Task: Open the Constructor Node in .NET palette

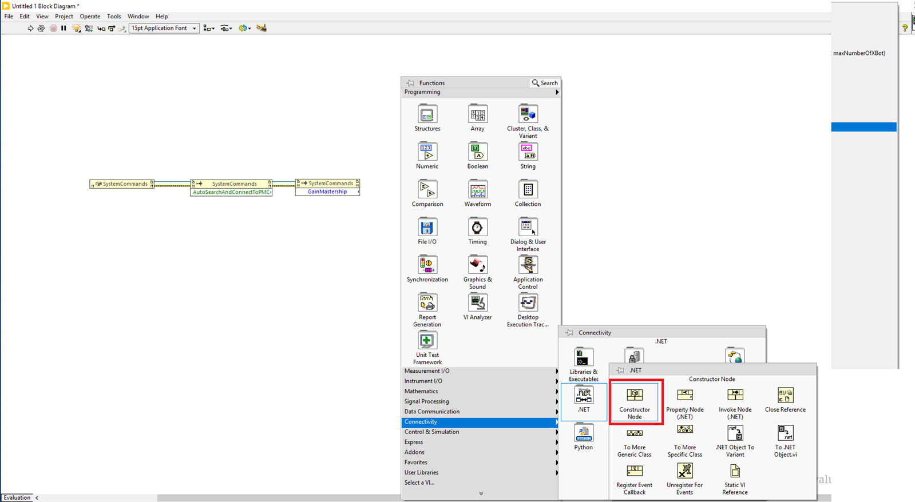Action: point(634,401)
